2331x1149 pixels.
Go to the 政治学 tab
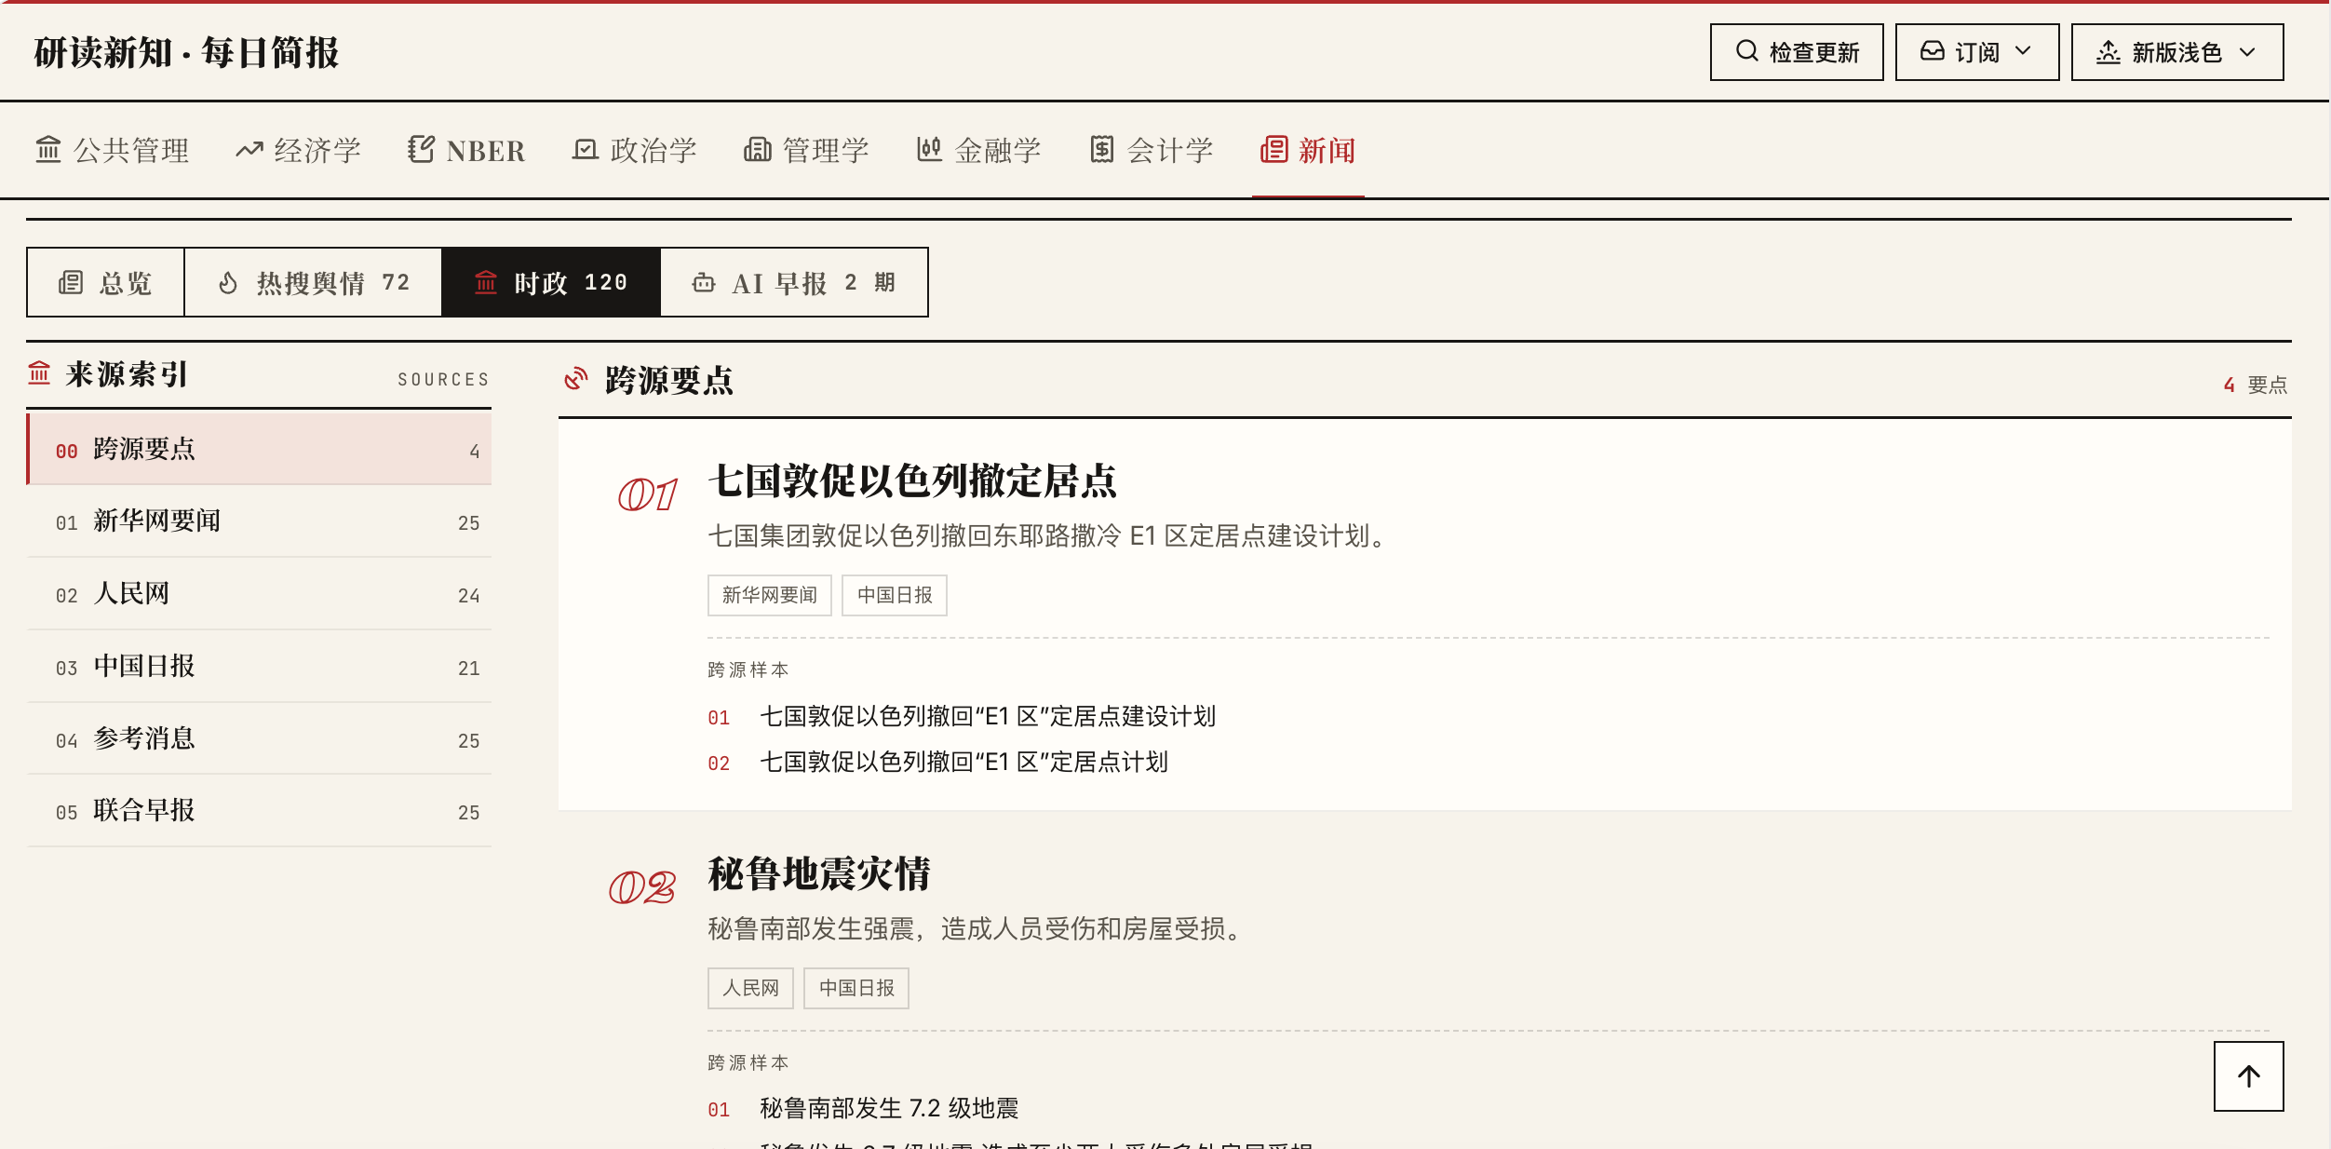635,150
